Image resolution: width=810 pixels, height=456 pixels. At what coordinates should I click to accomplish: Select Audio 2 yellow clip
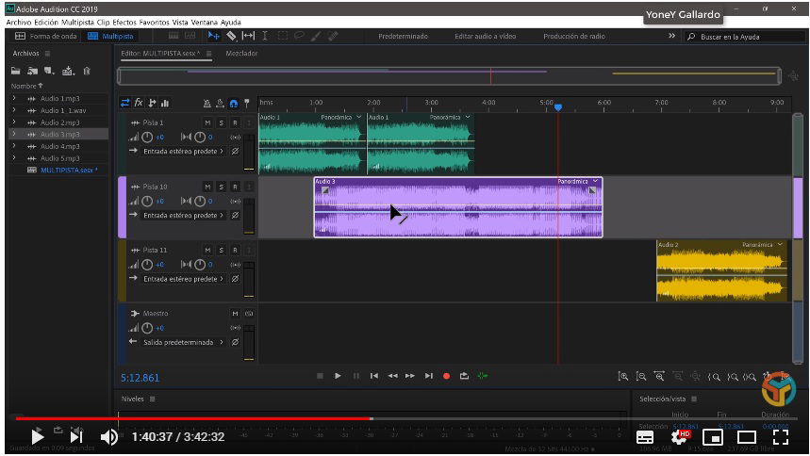[x=721, y=270]
